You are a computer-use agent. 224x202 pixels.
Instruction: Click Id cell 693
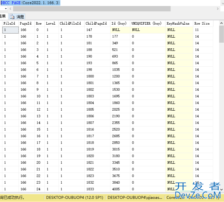tap(120, 56)
